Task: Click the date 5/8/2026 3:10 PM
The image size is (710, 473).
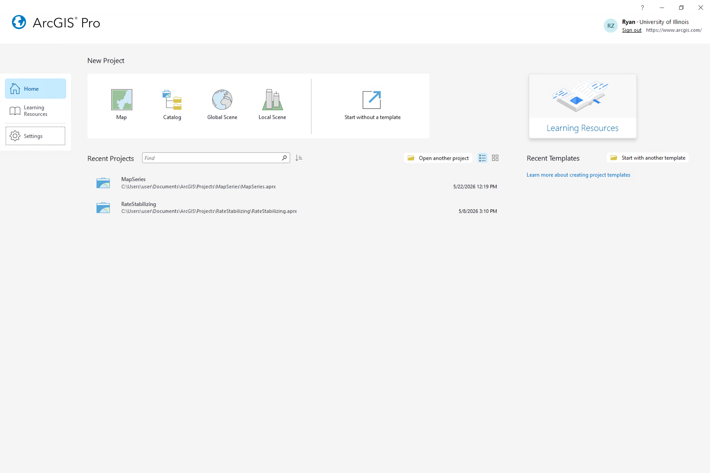Action: point(478,211)
